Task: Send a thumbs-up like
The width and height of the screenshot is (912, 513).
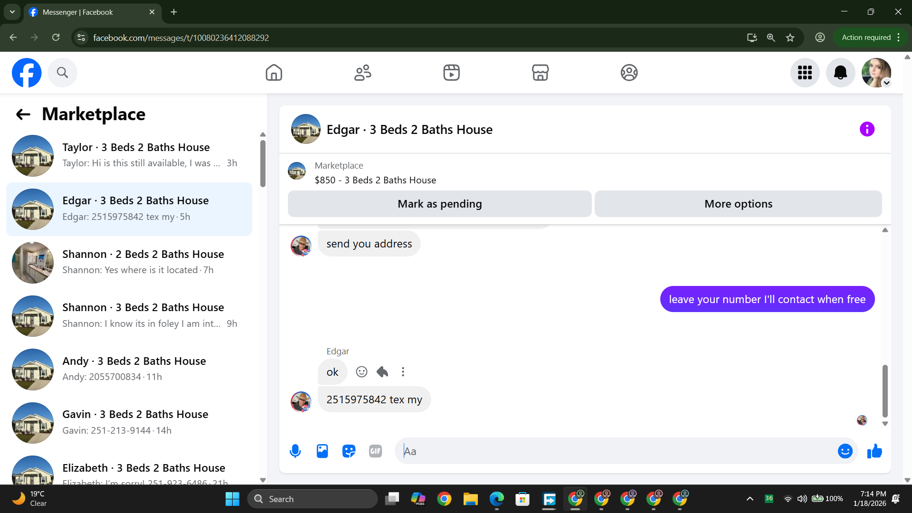Action: coord(874,451)
